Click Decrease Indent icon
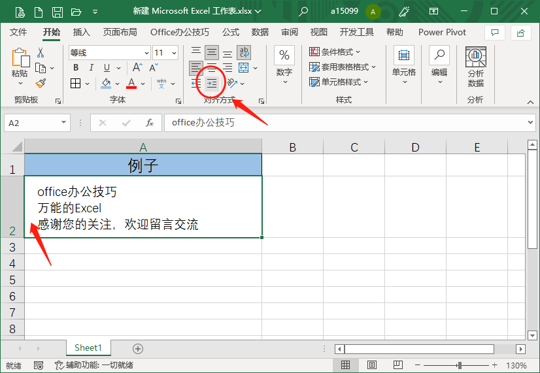 196,83
